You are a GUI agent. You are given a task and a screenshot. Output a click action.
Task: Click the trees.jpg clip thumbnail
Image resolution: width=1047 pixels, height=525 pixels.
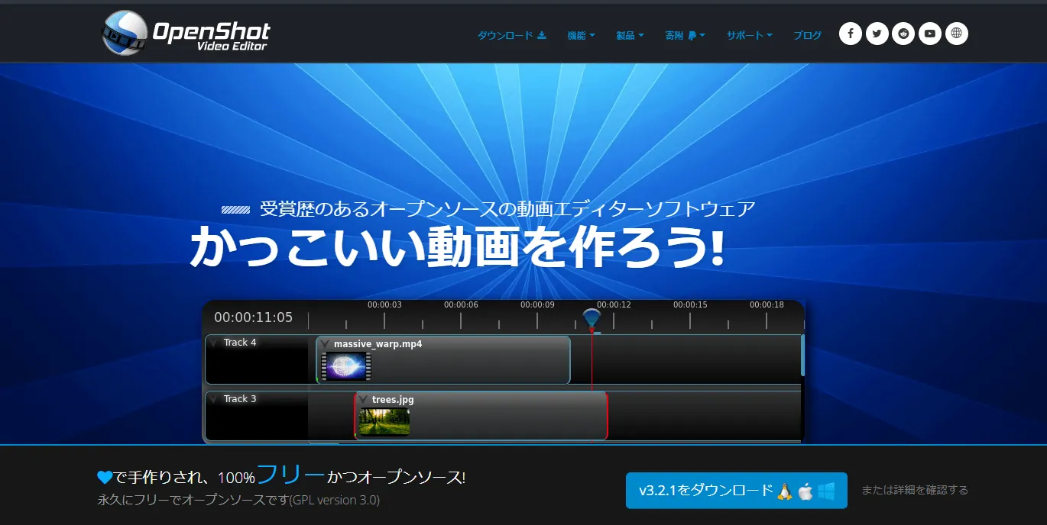click(384, 422)
